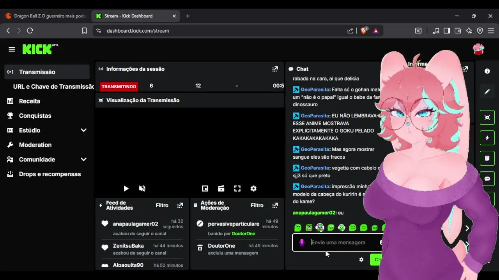499x280 pixels.
Task: Pop out the Feed de Atividades panel
Action: (180, 205)
